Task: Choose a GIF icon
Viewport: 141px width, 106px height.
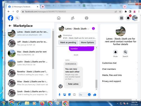Action: pos(74,95)
